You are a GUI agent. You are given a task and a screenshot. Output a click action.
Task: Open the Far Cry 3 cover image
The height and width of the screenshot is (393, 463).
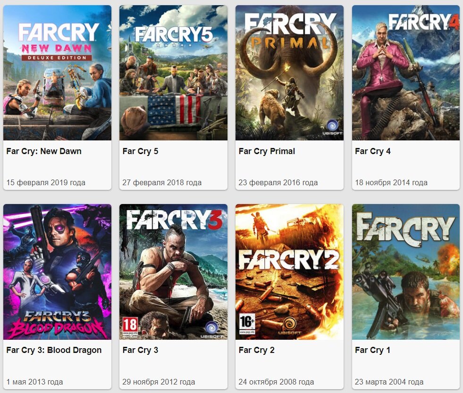pyautogui.click(x=173, y=271)
